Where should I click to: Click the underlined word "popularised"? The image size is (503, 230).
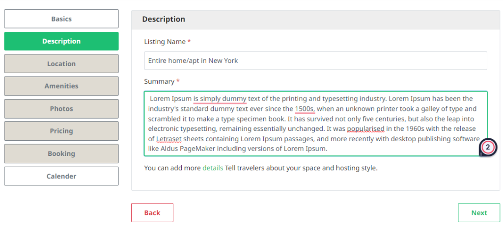[x=365, y=129]
